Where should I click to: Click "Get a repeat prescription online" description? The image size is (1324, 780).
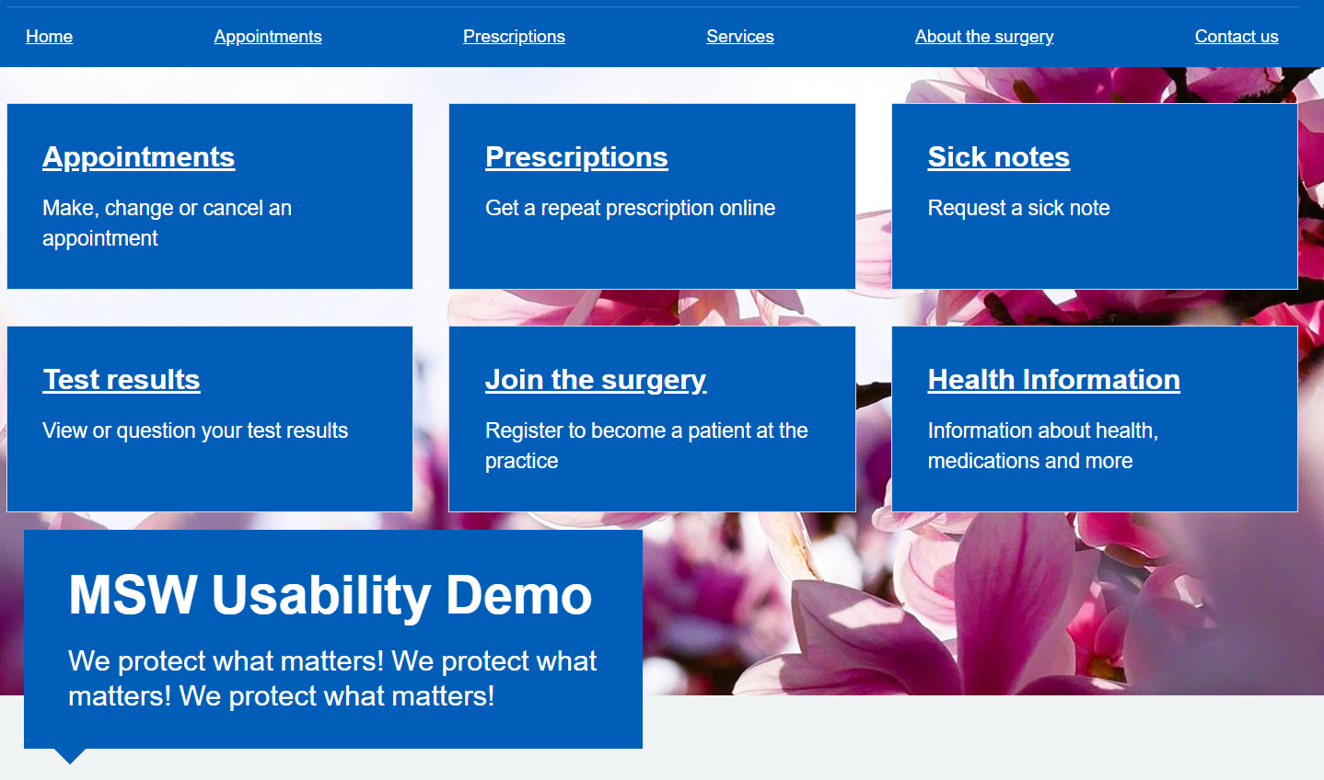[x=630, y=208]
